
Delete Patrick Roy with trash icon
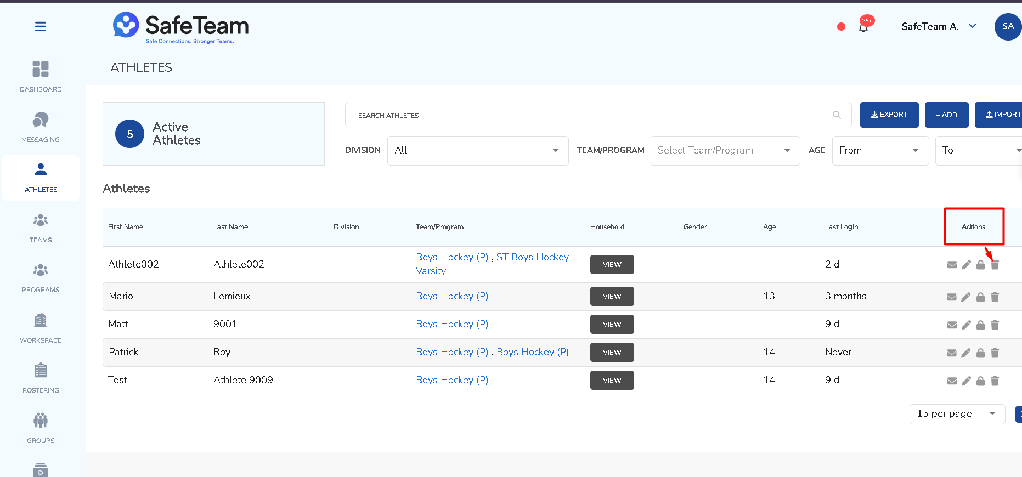[x=995, y=353]
